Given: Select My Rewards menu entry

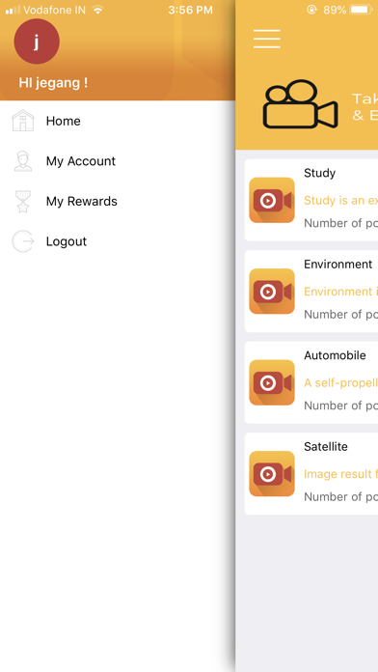Looking at the screenshot, I should 118,202.
